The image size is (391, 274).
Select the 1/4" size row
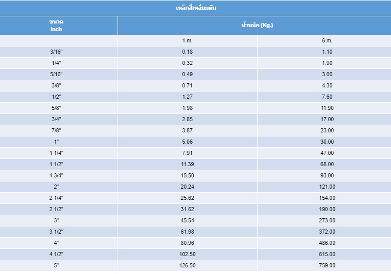(x=56, y=63)
